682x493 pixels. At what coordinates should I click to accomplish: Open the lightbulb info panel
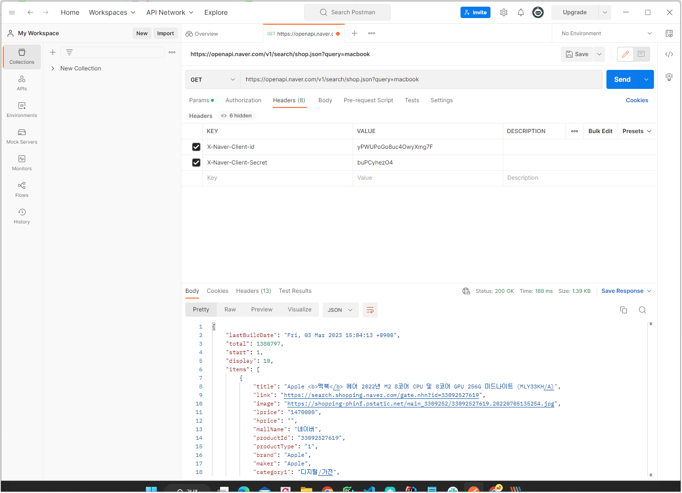669,77
